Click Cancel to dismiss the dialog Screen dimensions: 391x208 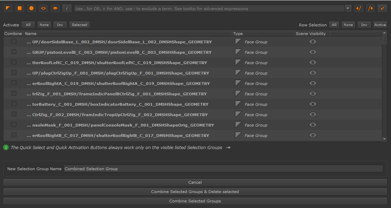[195, 182]
